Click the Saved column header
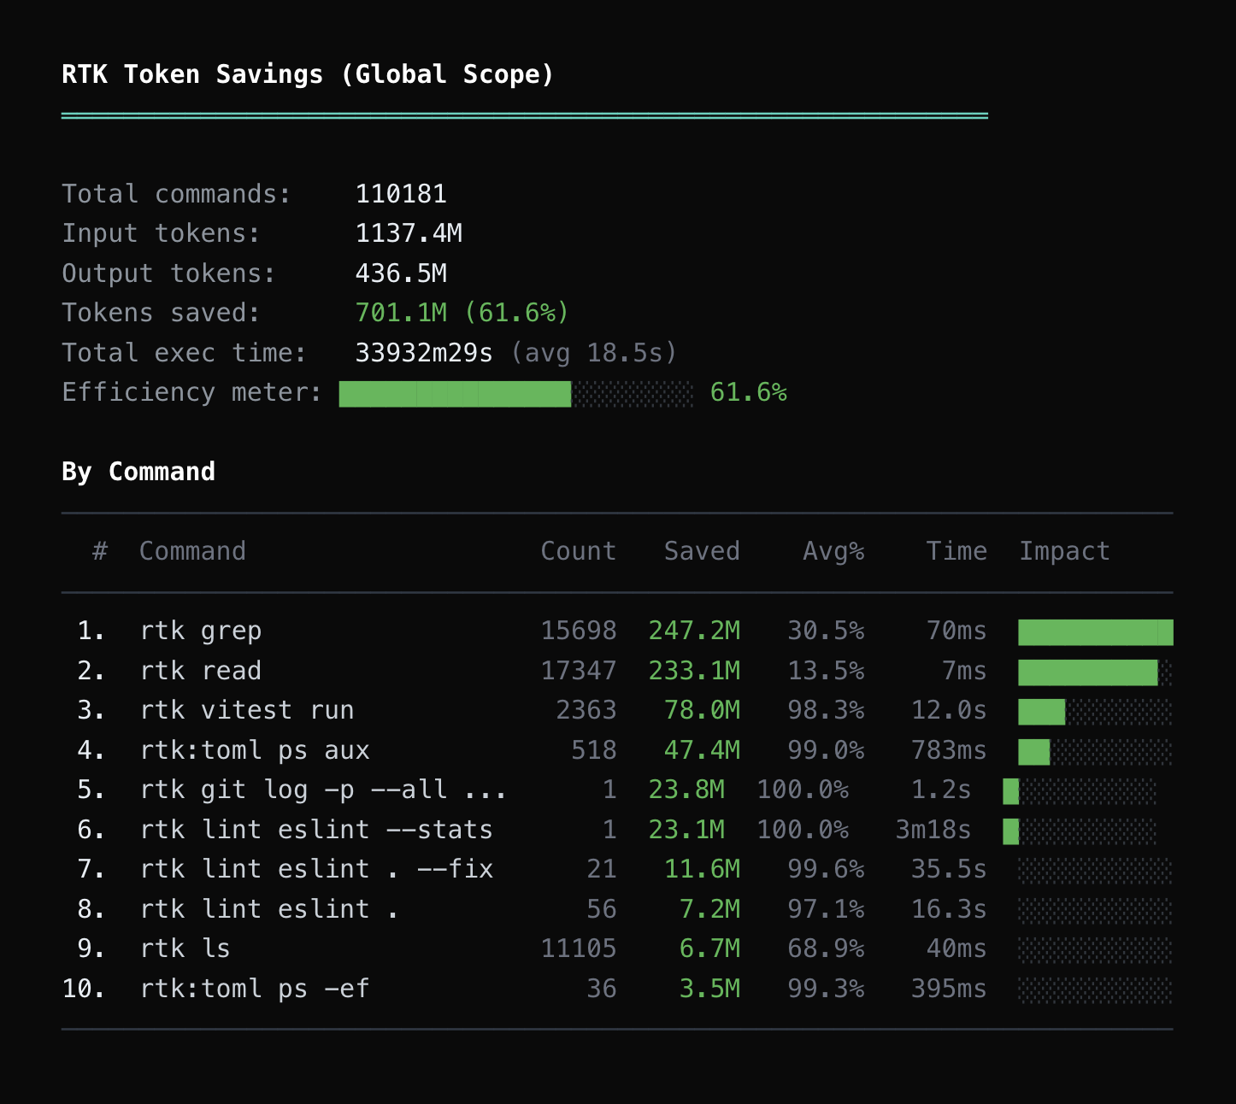Viewport: 1236px width, 1104px height. pos(702,551)
